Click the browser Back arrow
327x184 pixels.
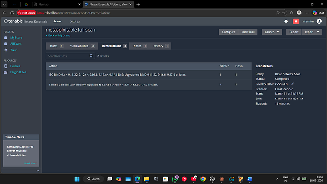coord(4,13)
